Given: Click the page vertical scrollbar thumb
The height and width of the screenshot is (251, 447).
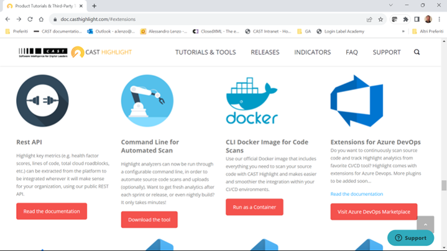Looking at the screenshot, I should coord(444,185).
